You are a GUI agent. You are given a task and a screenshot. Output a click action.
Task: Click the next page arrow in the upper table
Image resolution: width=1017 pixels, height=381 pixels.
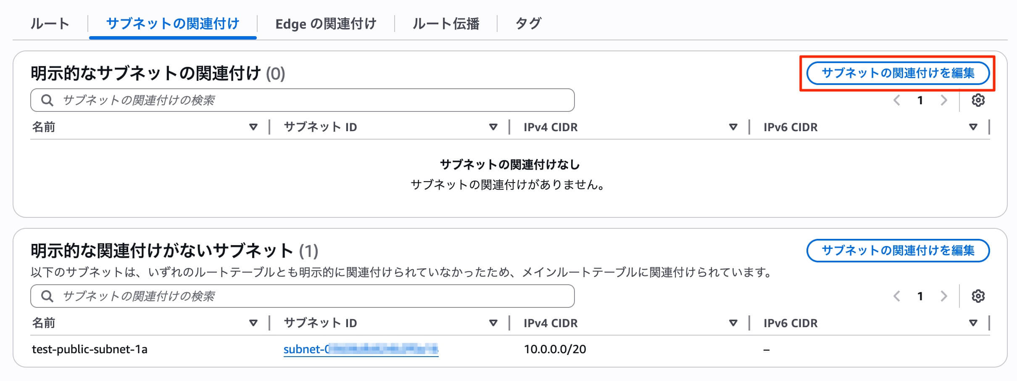click(944, 100)
